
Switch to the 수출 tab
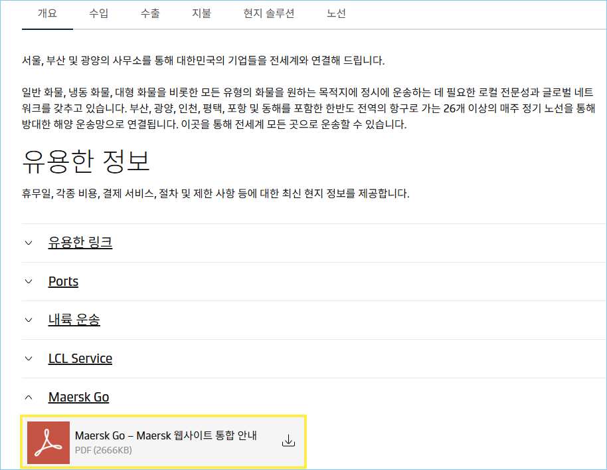(150, 13)
